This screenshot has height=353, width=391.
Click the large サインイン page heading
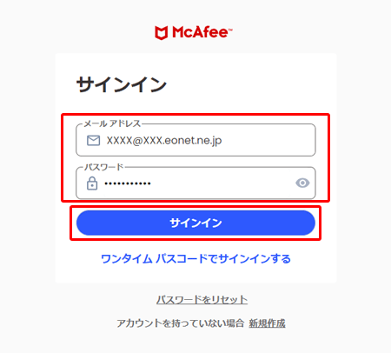coord(122,84)
